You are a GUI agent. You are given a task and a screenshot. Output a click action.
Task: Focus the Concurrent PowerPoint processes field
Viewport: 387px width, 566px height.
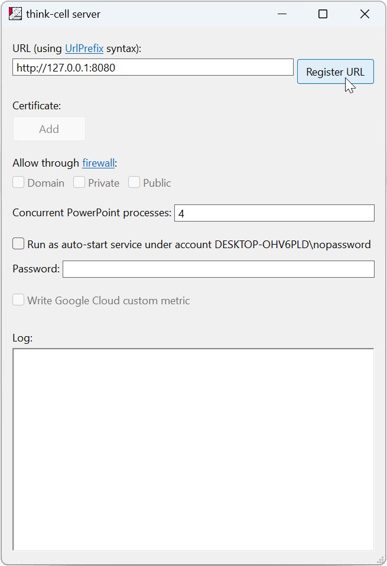pyautogui.click(x=274, y=213)
